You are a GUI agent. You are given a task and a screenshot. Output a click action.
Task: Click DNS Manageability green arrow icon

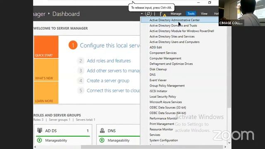pos(102,140)
